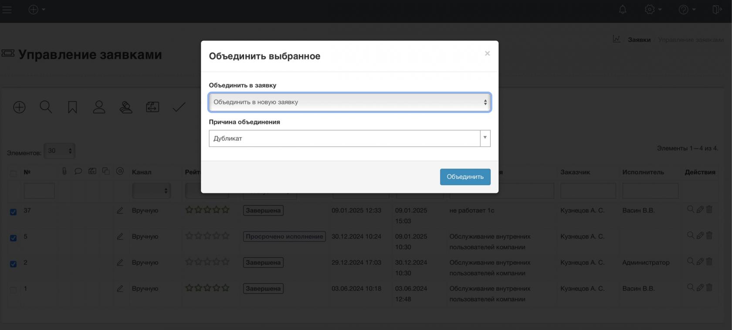
Task: Click the Объединить button in dialog
Action: 465,177
